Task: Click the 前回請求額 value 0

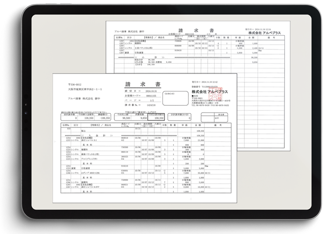Action: click(76, 118)
